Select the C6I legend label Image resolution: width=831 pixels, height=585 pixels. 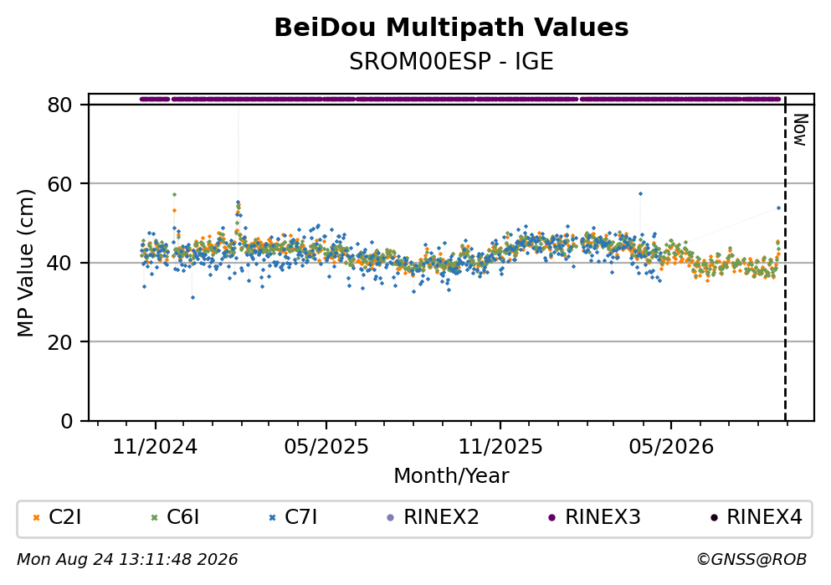coord(182,517)
